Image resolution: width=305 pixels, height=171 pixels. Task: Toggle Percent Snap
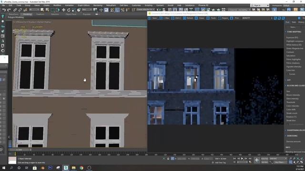click(x=122, y=9)
